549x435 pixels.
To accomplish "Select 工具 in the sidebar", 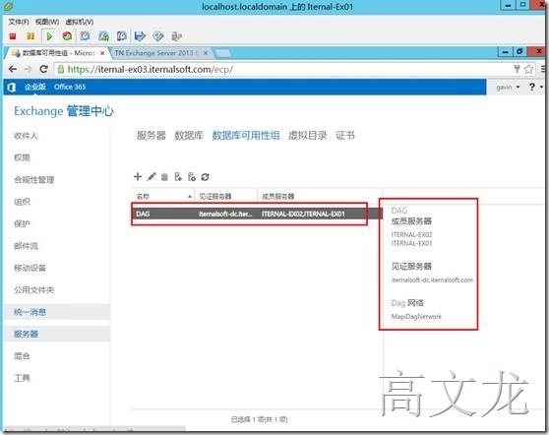I will tap(22, 378).
